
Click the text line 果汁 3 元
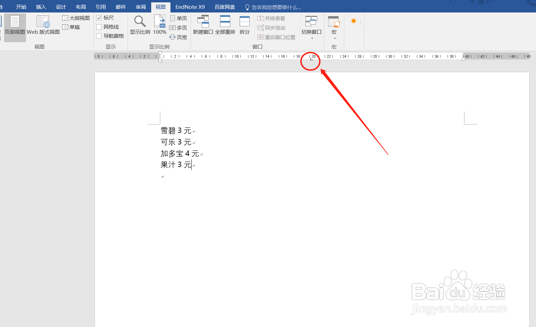coord(176,165)
